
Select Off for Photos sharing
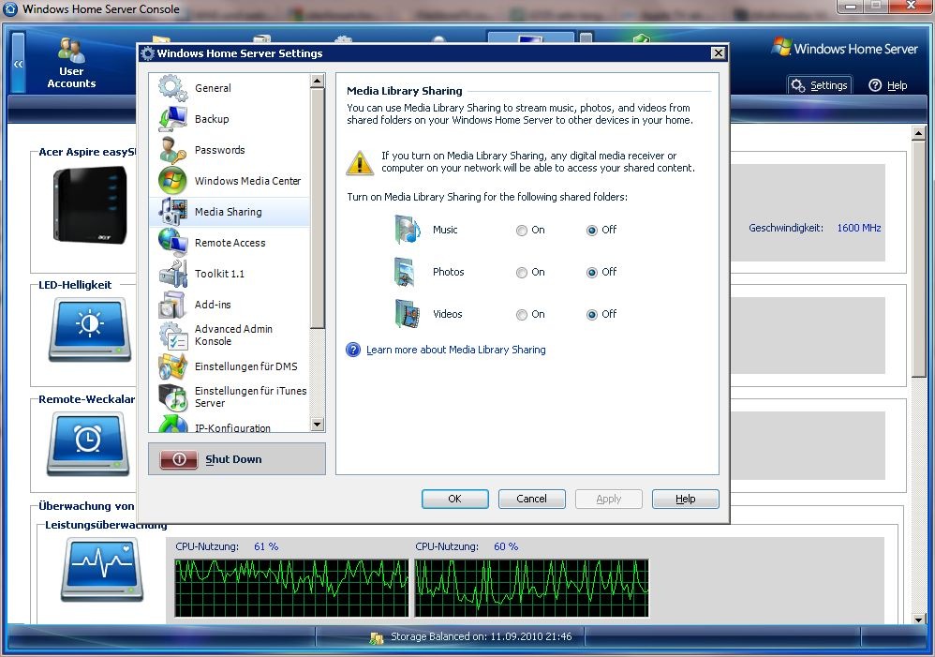(592, 273)
